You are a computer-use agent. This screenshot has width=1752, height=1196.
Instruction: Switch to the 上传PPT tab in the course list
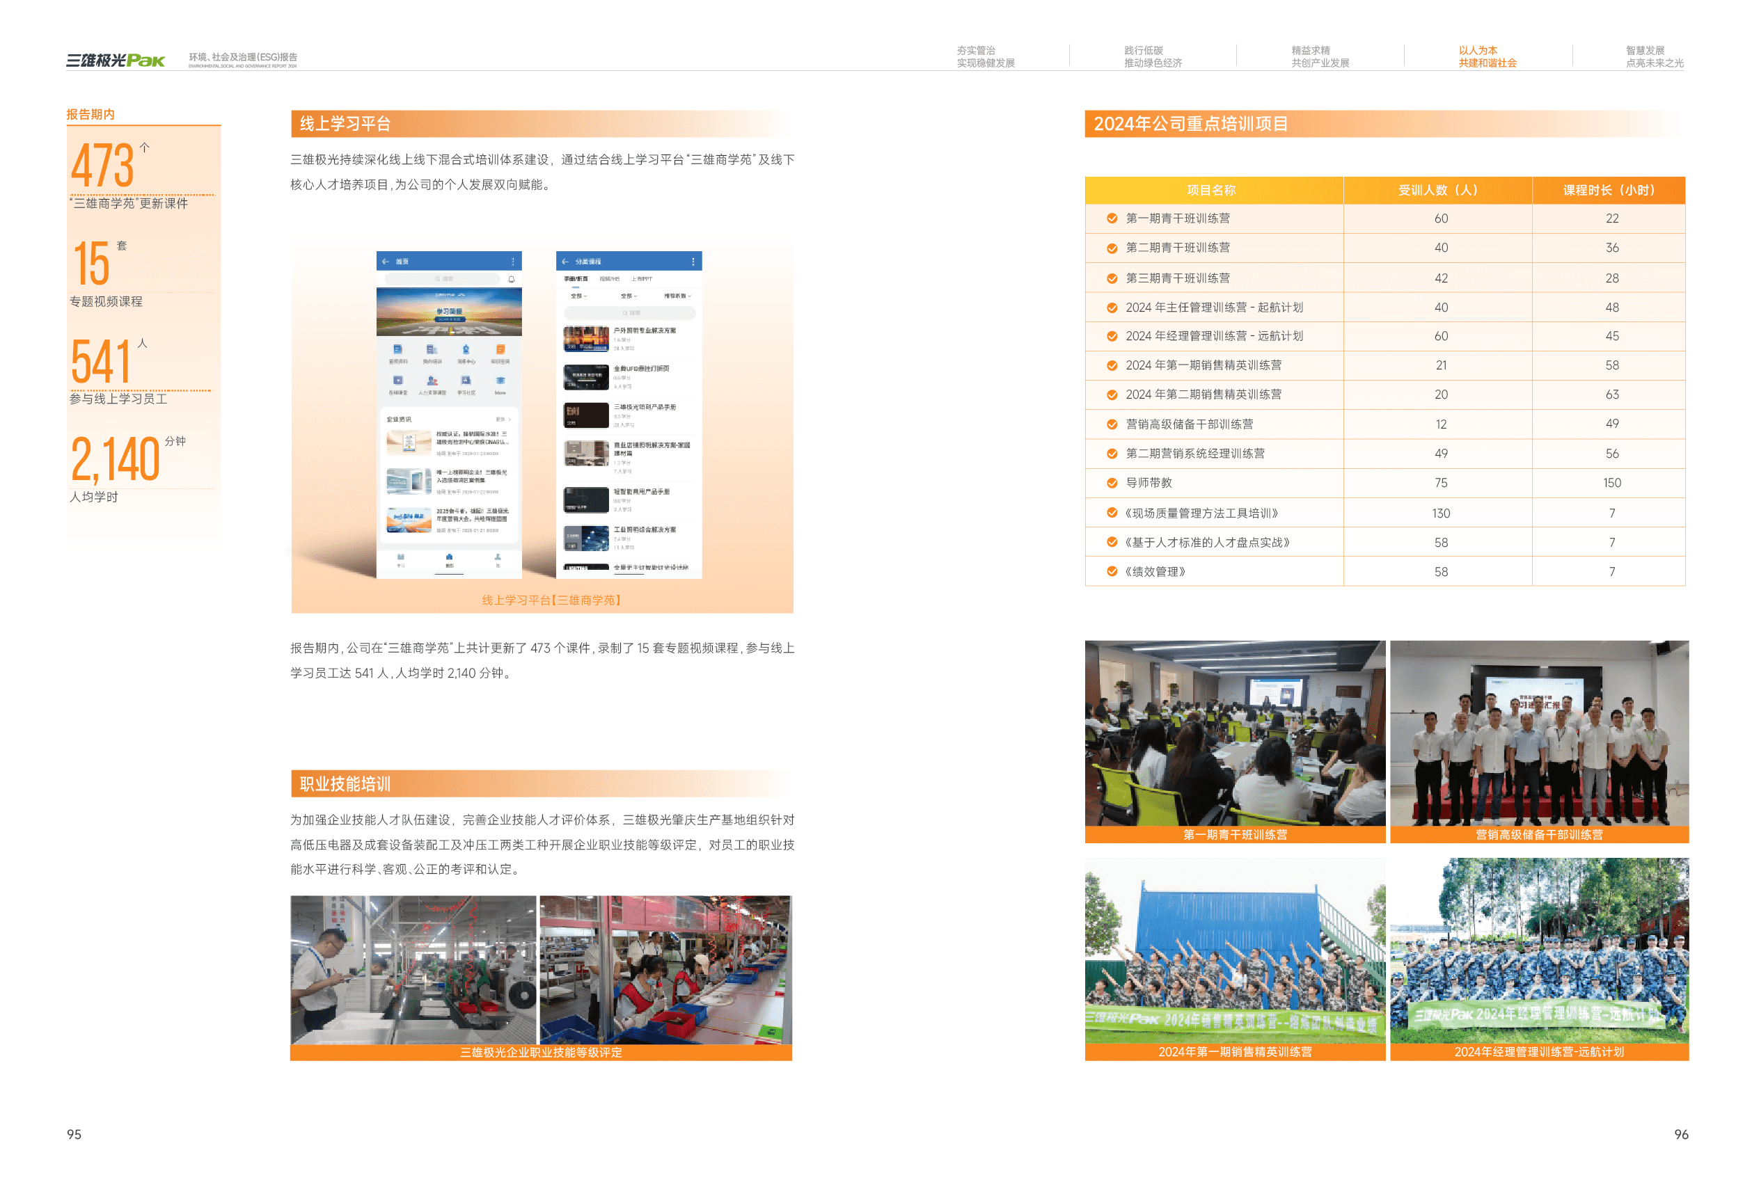(642, 279)
